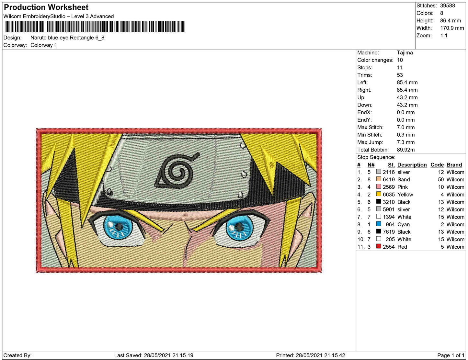The height and width of the screenshot is (360, 468).
Task: Click the "N#" column header
Action: click(371, 165)
